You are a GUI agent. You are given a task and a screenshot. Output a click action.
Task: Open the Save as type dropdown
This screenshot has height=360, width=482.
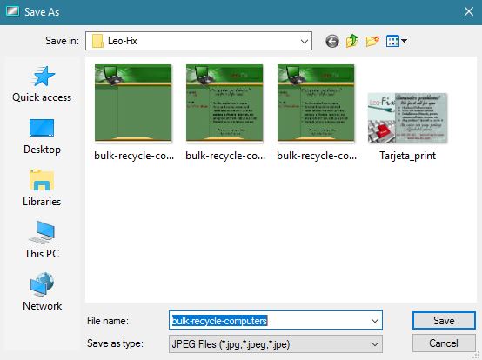[x=276, y=344]
